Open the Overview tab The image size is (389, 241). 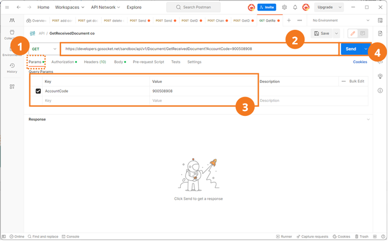click(37, 21)
